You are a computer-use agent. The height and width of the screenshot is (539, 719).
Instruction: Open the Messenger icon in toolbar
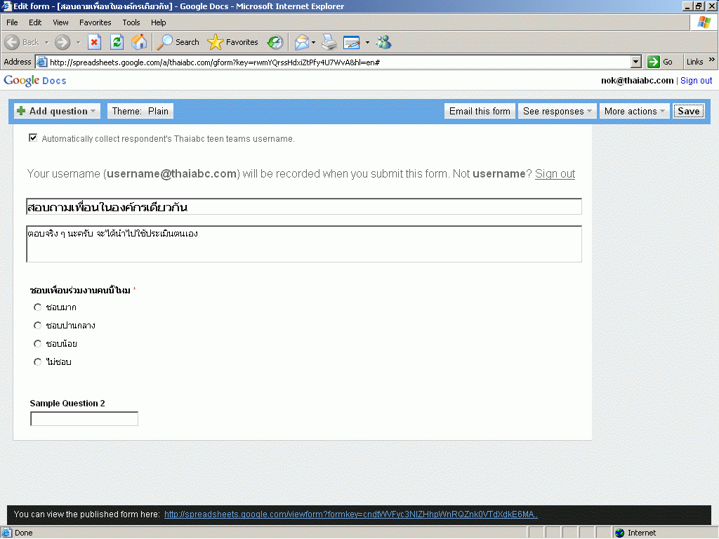(383, 42)
